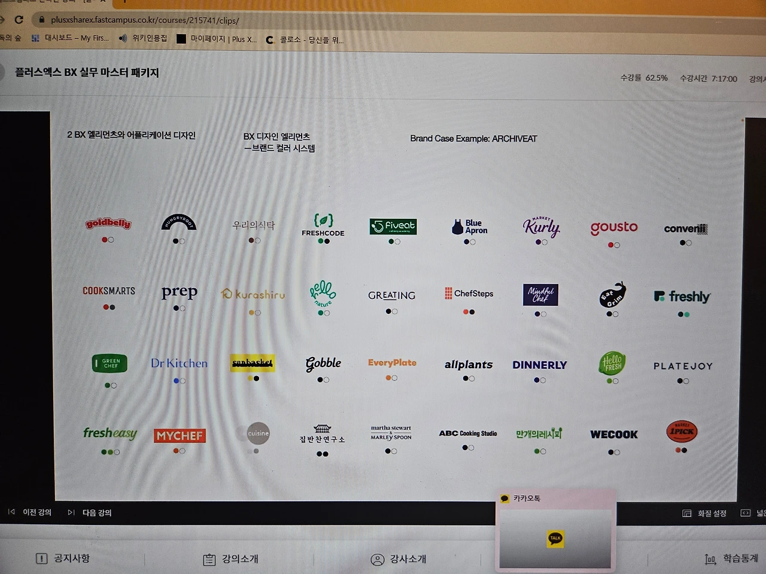Viewport: 766px width, 574px height.
Task: Click the prep logo
Action: tap(180, 292)
